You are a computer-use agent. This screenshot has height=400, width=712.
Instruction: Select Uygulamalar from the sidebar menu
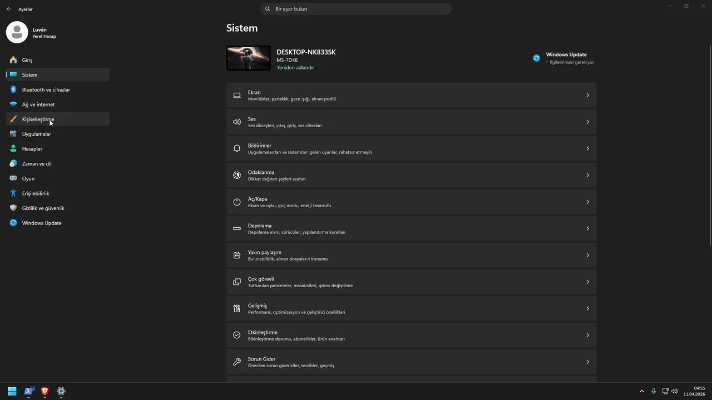pyautogui.click(x=36, y=134)
